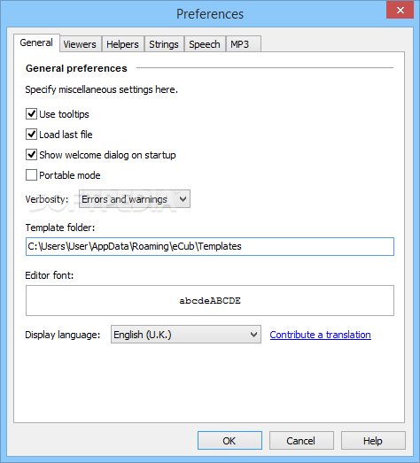Select the MP3 tab
Viewport: 420px width, 463px height.
pos(244,44)
